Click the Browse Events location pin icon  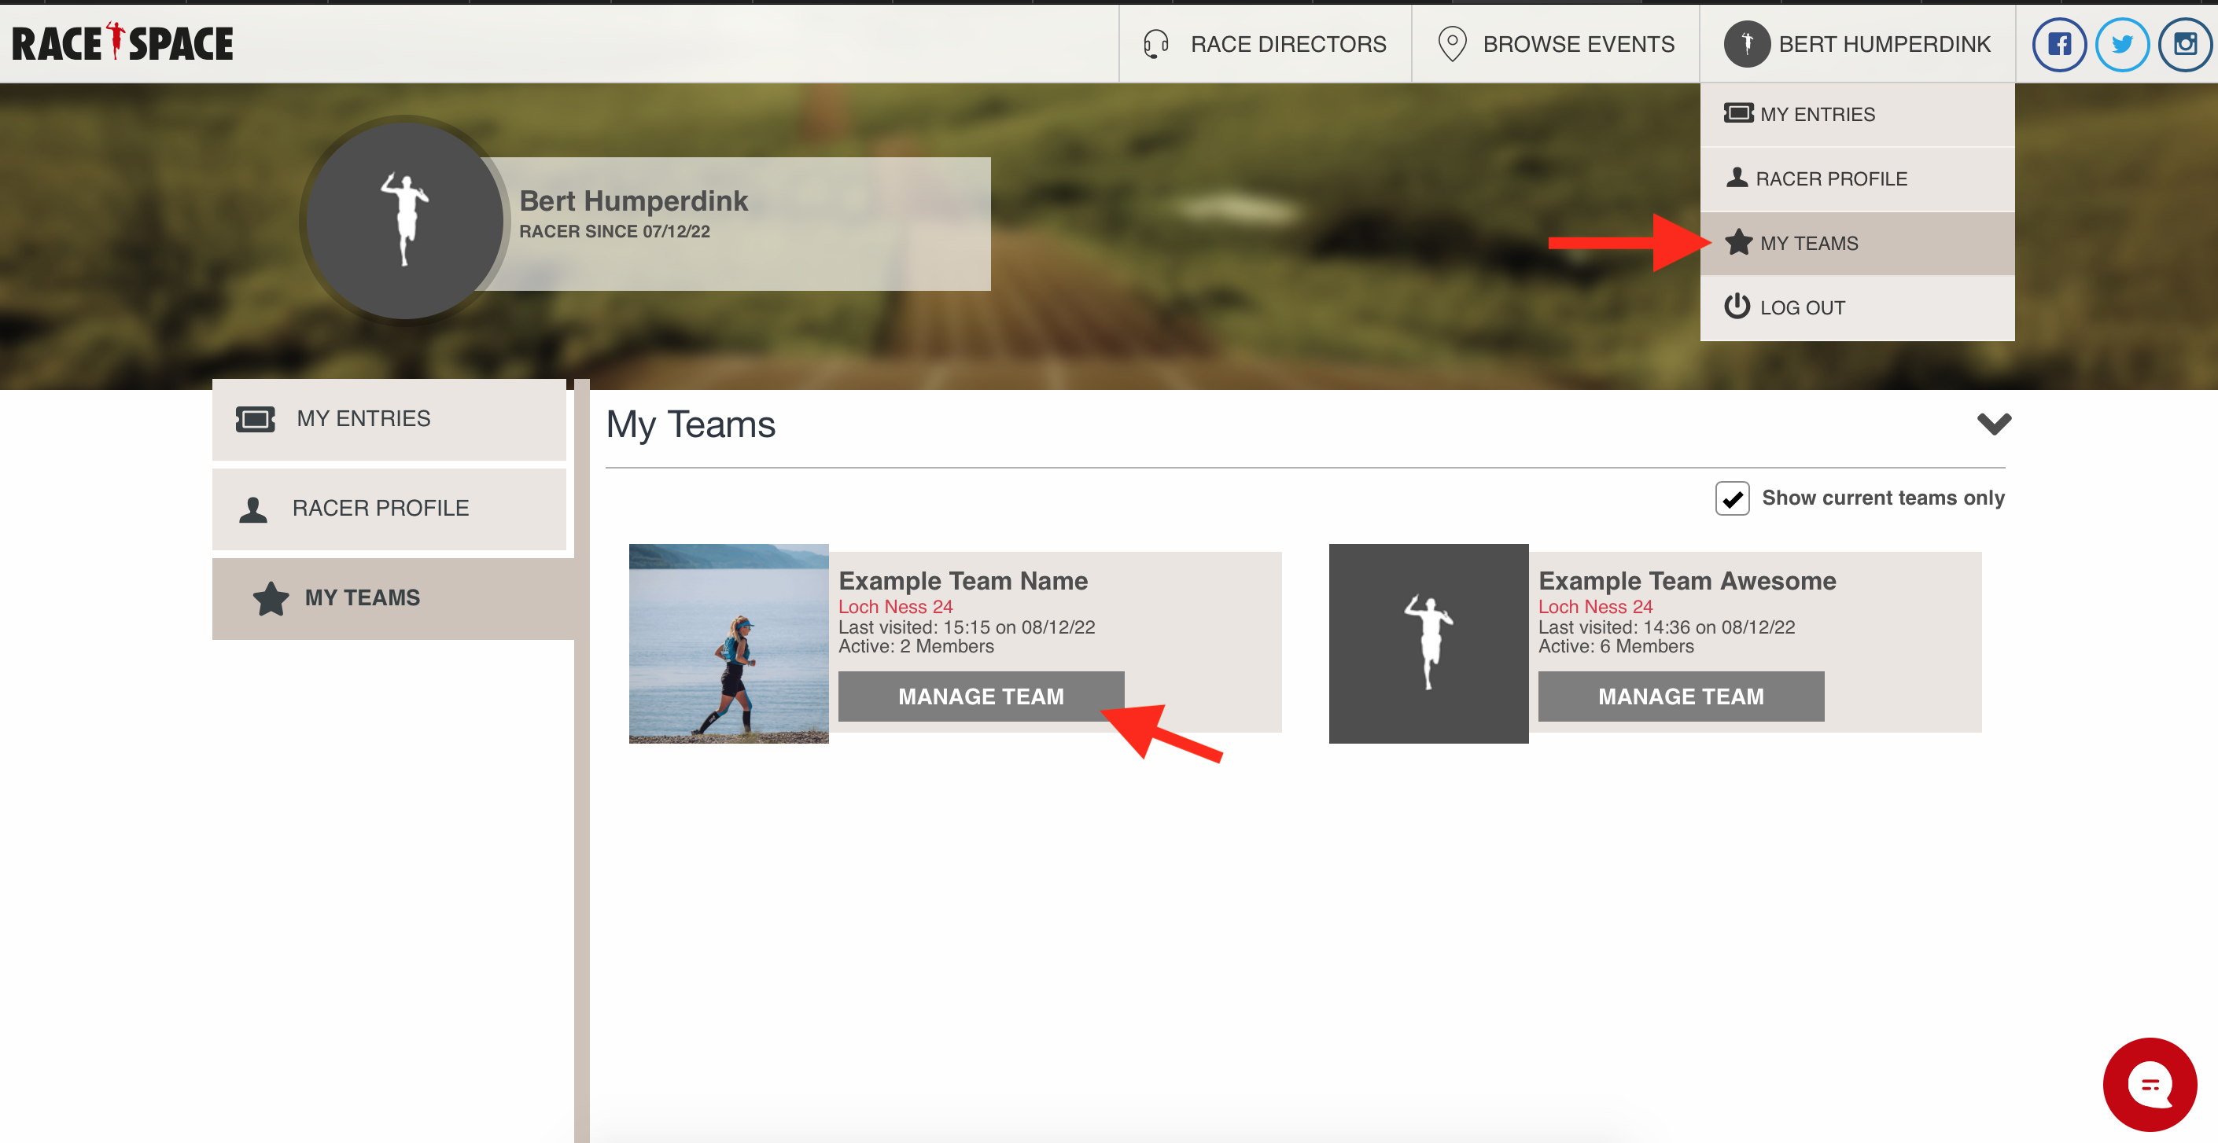[x=1452, y=44]
